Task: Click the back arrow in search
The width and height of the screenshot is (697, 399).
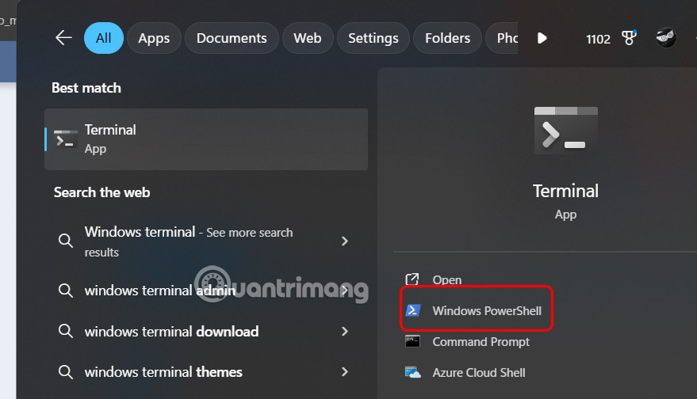Action: point(63,38)
